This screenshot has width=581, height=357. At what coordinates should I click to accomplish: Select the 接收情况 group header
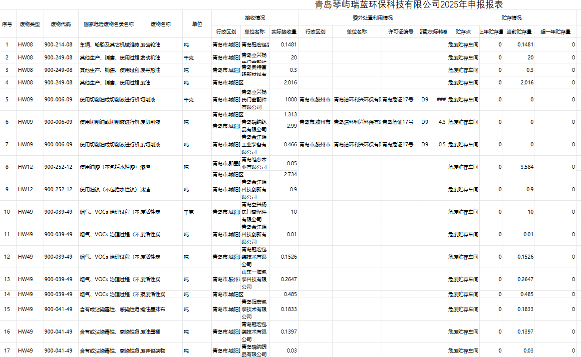[255, 18]
